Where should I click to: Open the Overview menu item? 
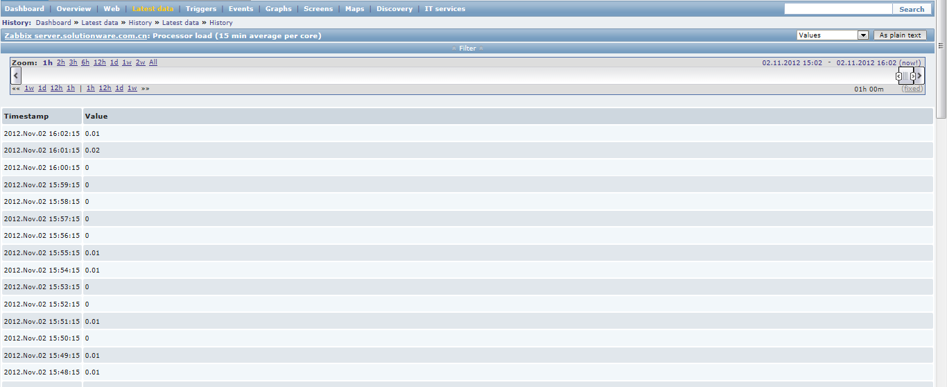click(73, 9)
